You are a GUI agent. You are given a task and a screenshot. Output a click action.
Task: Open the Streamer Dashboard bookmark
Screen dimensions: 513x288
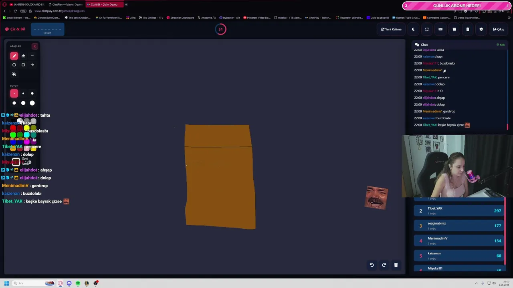coord(180,18)
